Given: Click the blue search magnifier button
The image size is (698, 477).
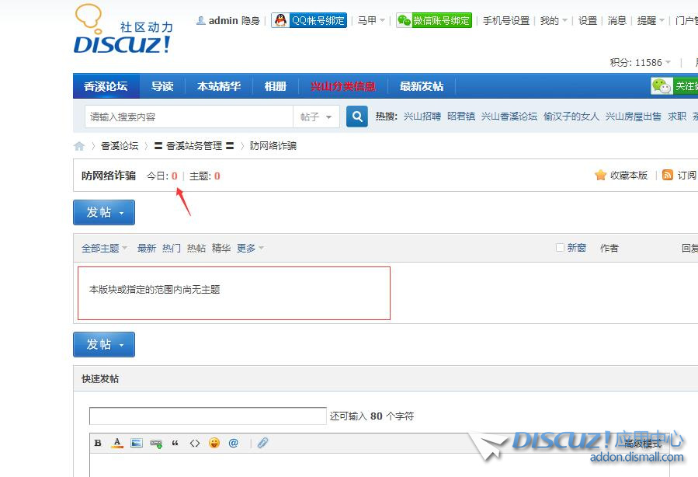Looking at the screenshot, I should click(x=356, y=117).
